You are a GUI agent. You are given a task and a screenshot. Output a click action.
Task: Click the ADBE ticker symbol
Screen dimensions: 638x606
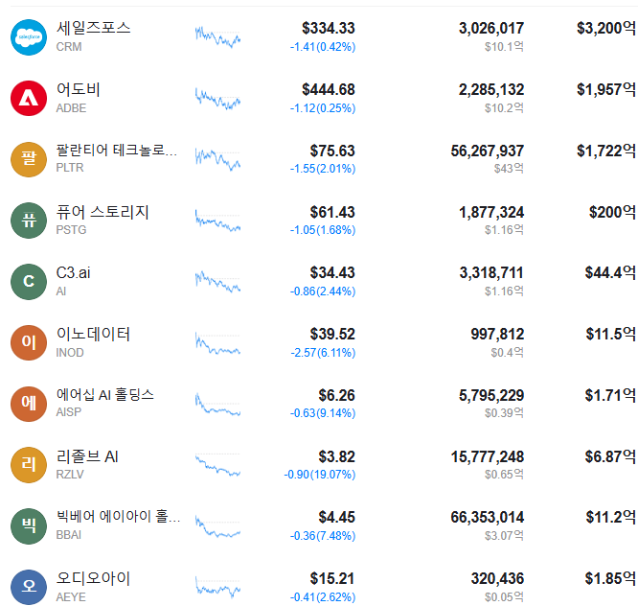[x=71, y=108]
